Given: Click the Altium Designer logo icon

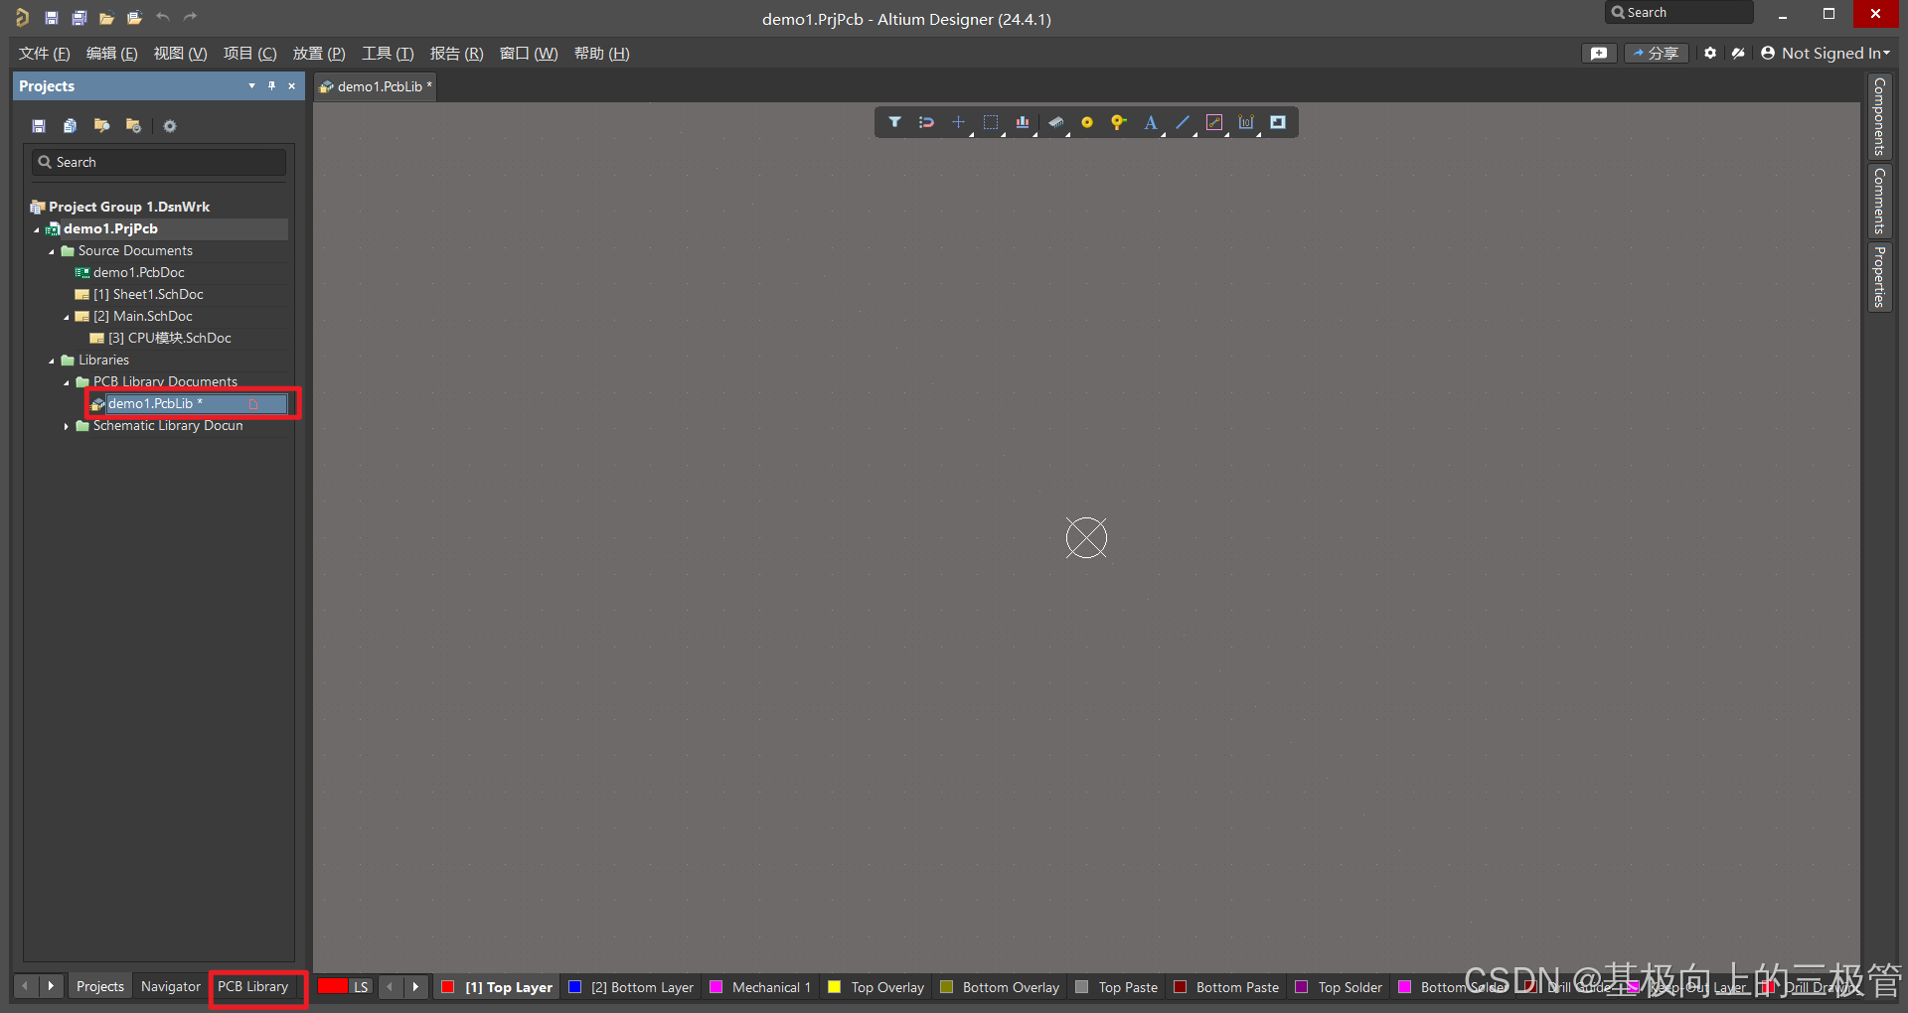Looking at the screenshot, I should click(x=22, y=18).
